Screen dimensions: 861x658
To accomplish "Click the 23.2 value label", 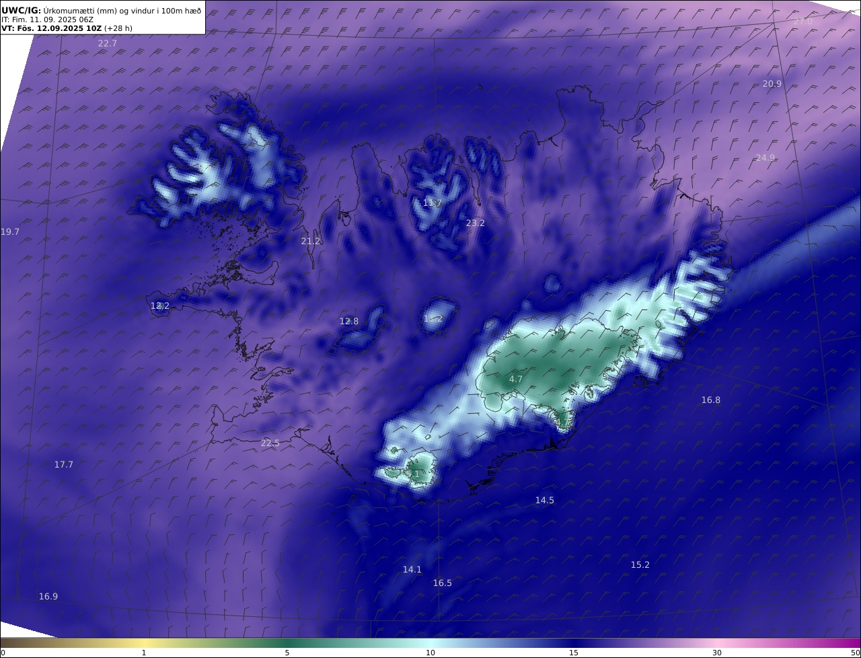I will click(476, 223).
